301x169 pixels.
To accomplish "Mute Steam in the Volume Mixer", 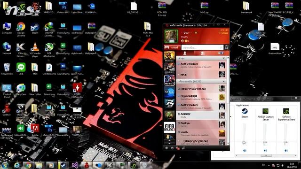I will (x=245, y=151).
